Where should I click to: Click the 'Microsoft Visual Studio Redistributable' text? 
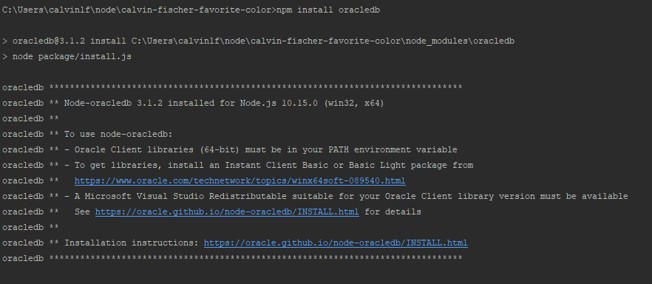point(186,196)
